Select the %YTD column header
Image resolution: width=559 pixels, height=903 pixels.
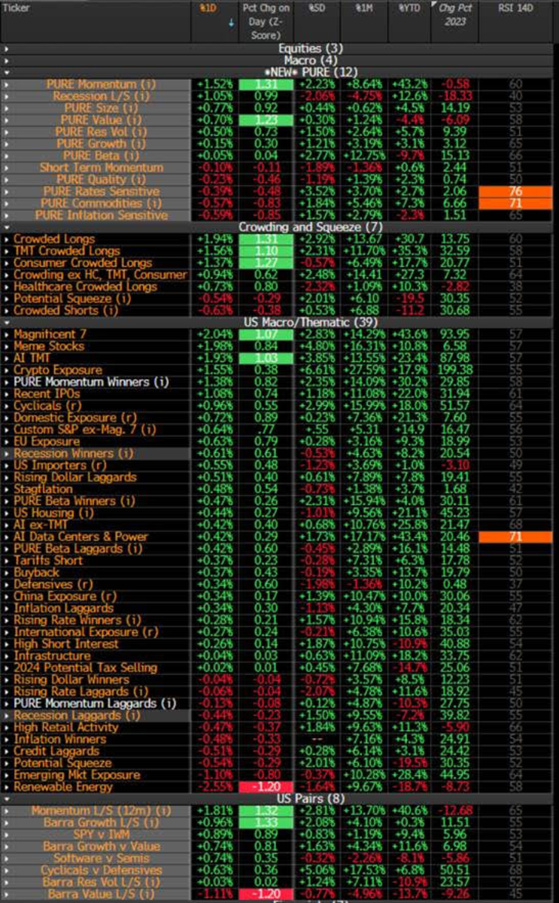(x=408, y=8)
